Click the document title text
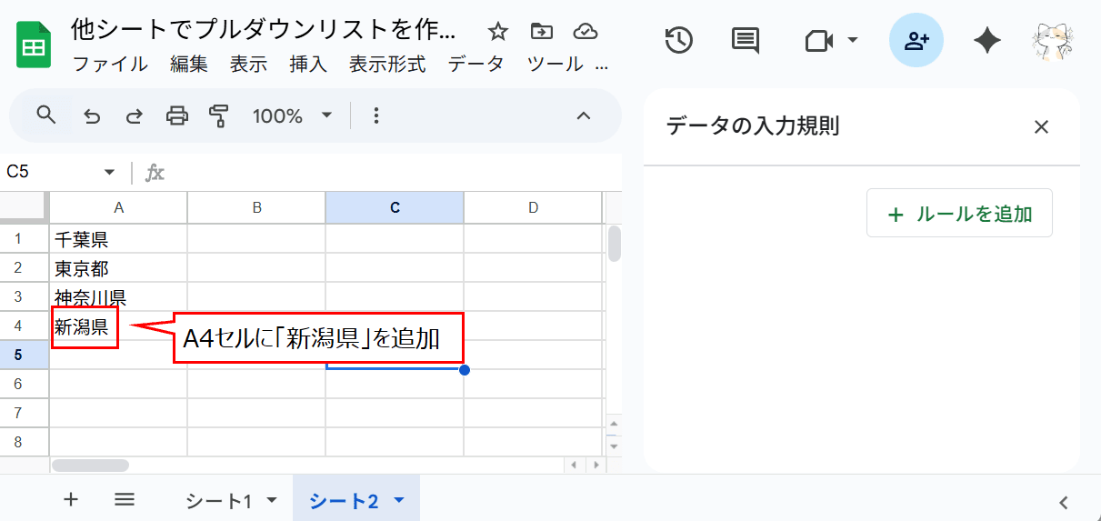 coord(264,29)
